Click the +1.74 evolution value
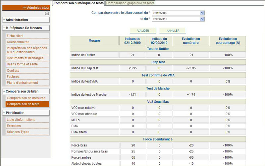The height and width of the screenshot is (166, 265). tap(191, 94)
